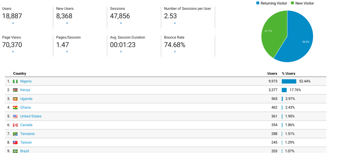Click the Canada flag icon
Viewport: 346px width, 153px height.
click(x=15, y=125)
